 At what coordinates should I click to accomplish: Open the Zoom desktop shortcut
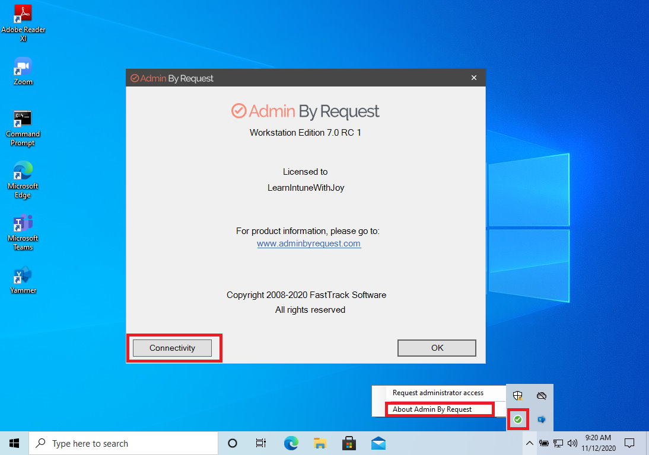tap(23, 71)
